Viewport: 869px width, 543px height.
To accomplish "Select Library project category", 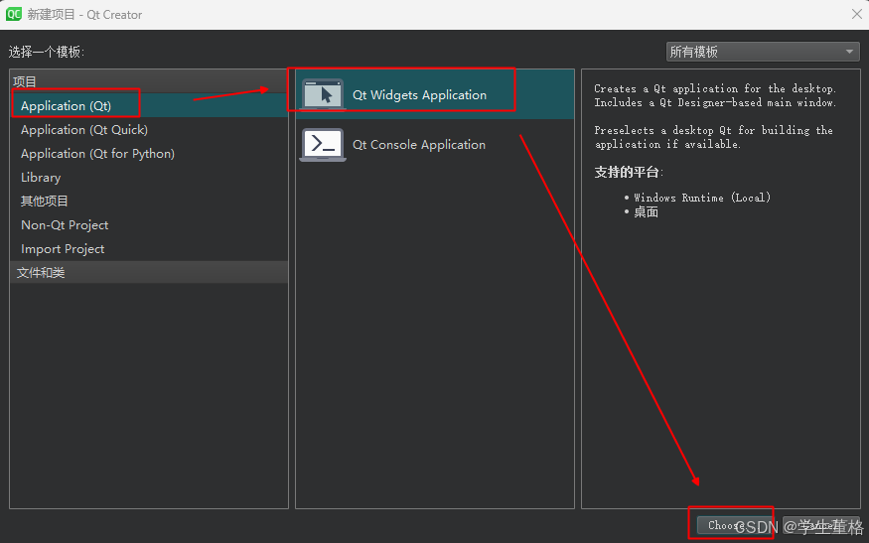I will pos(149,178).
